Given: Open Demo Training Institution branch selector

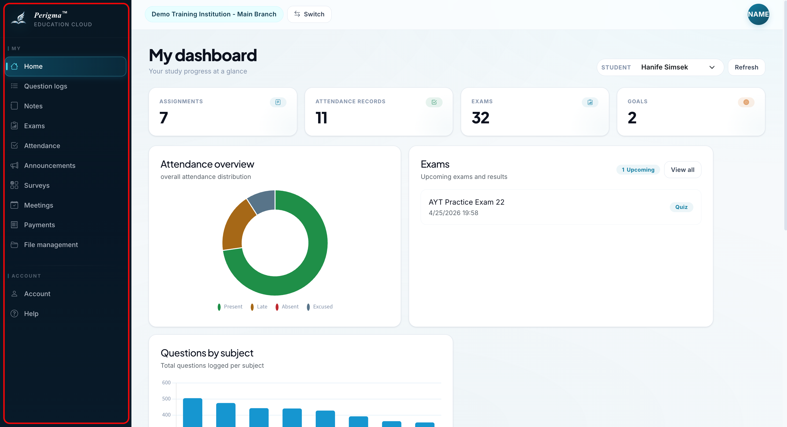Looking at the screenshot, I should (214, 14).
